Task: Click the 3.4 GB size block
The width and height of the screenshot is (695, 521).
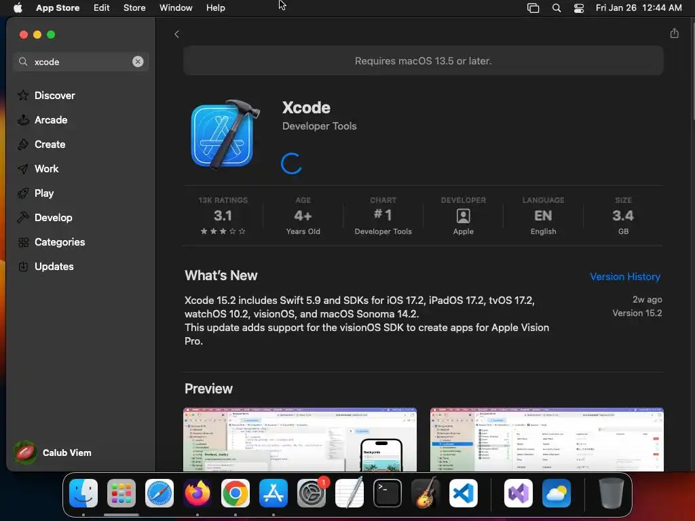Action: tap(623, 216)
